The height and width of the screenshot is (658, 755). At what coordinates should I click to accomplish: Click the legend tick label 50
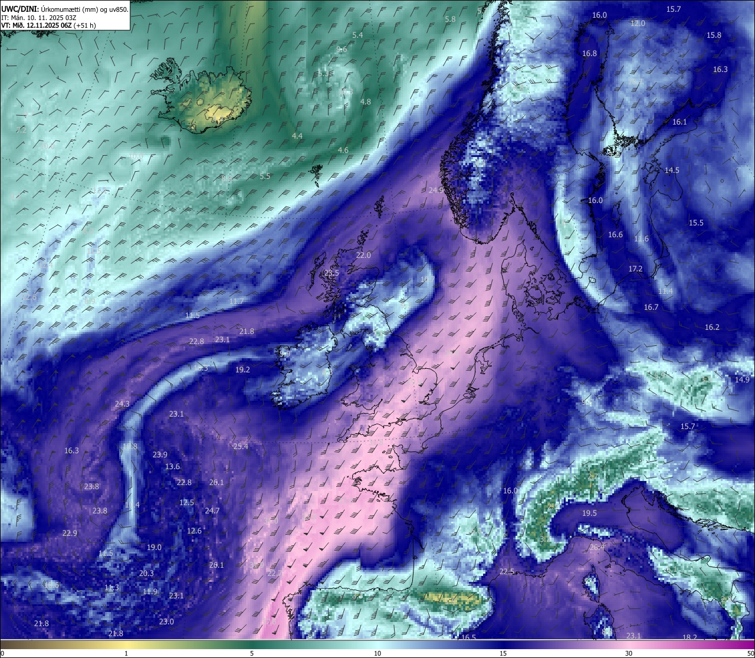[x=750, y=653]
